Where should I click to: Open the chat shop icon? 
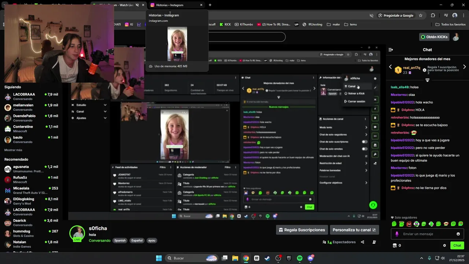point(395,246)
